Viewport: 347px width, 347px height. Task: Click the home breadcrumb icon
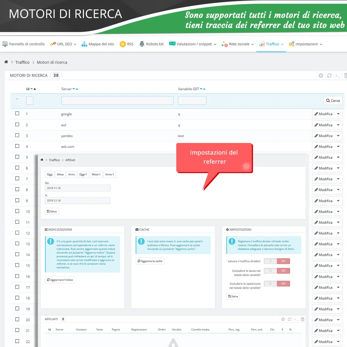(6, 62)
